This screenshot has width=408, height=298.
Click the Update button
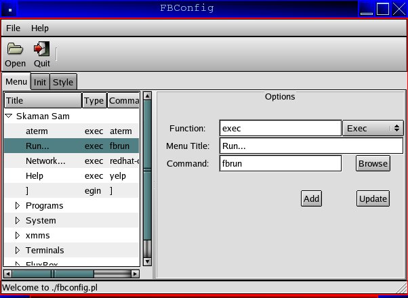373,198
